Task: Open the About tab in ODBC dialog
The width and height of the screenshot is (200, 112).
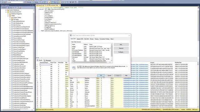Action: [112, 39]
